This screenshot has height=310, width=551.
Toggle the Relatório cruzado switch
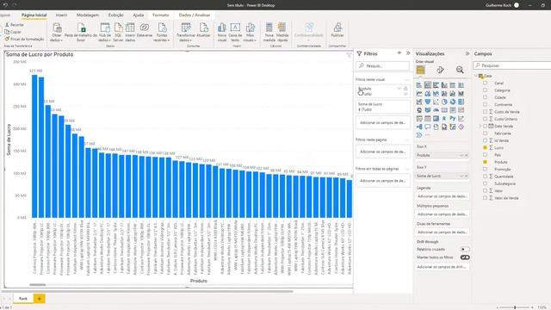[x=465, y=249]
